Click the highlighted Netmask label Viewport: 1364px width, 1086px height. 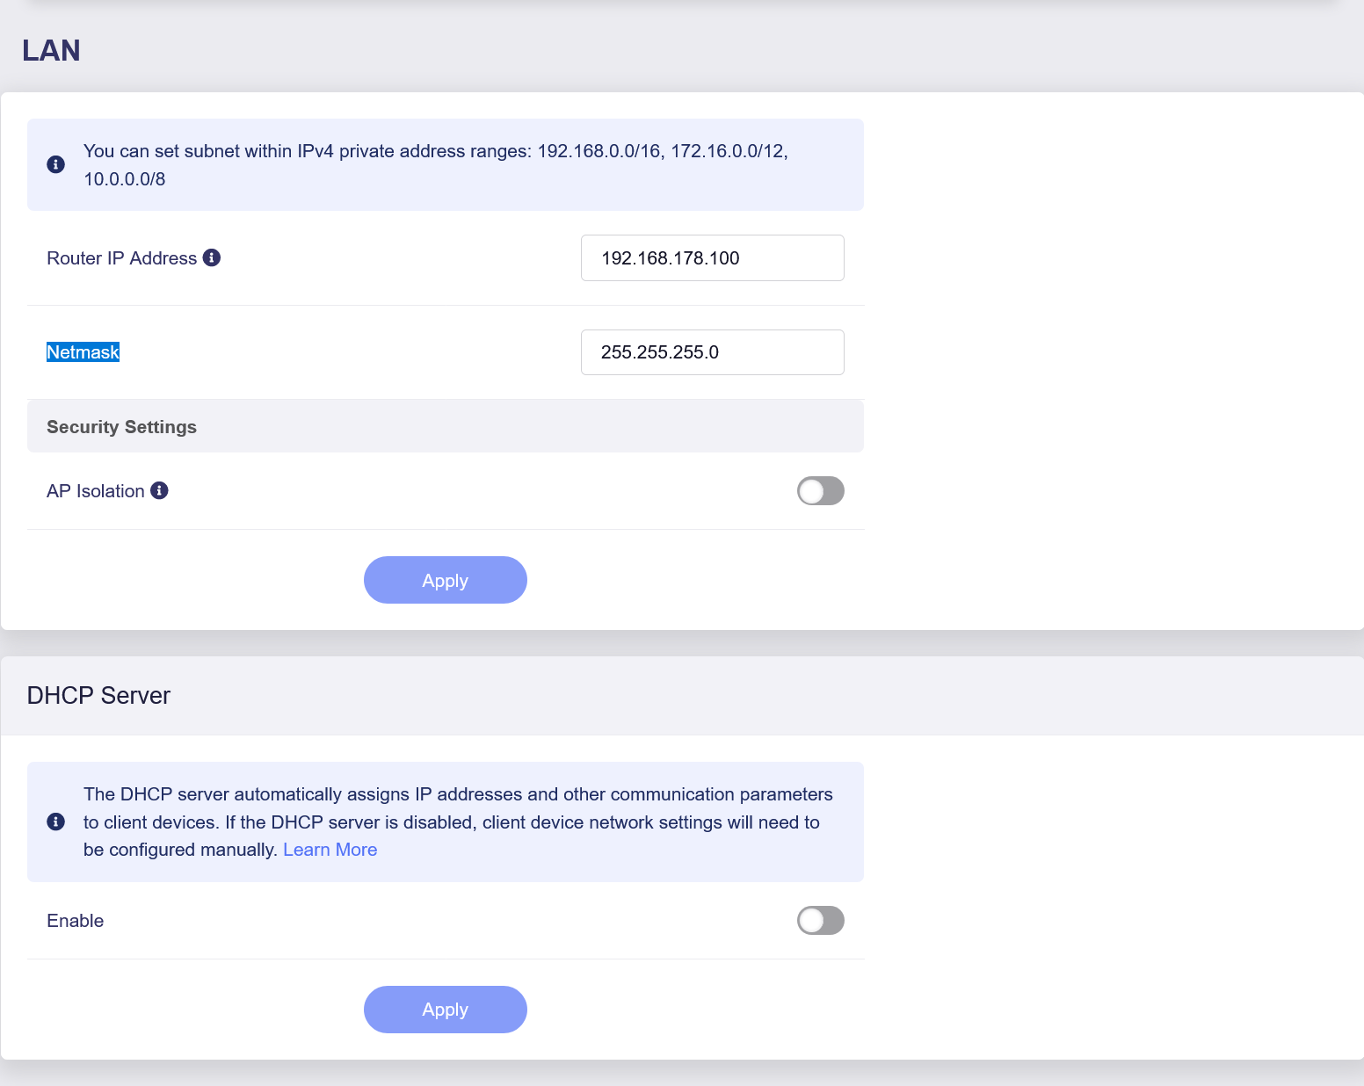point(83,352)
